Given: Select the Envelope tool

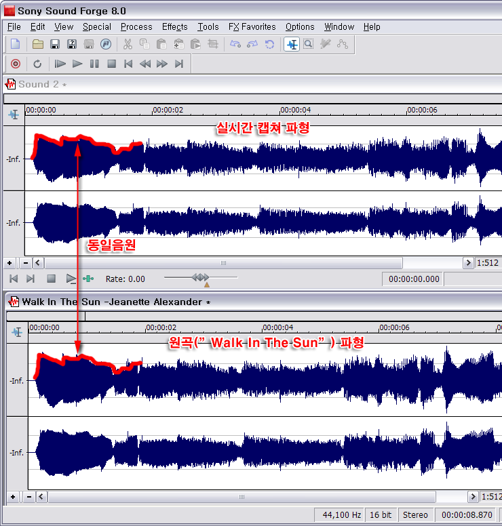Looking at the screenshot, I should point(342,44).
